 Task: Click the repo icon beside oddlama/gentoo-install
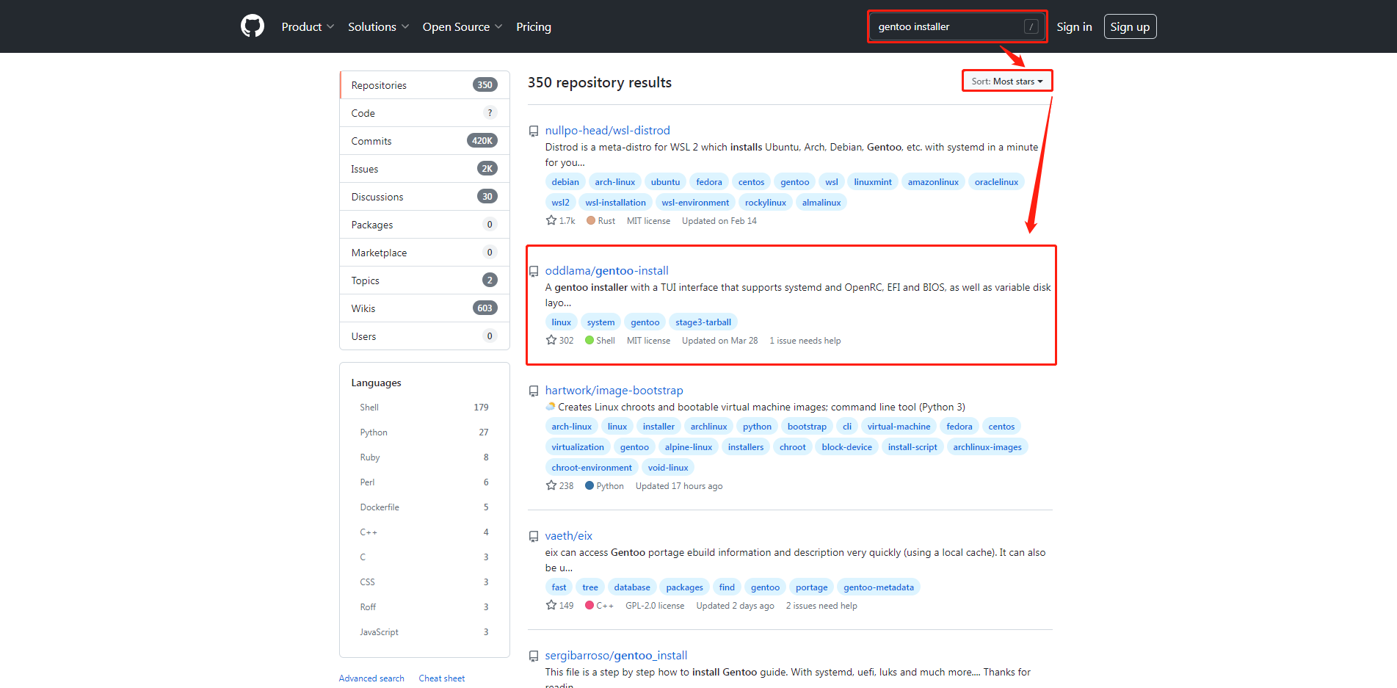[x=534, y=272]
